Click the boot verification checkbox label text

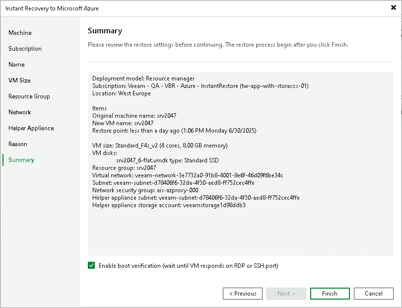point(189,265)
